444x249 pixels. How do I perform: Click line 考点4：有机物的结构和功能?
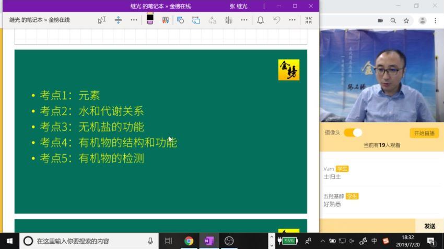108,143
